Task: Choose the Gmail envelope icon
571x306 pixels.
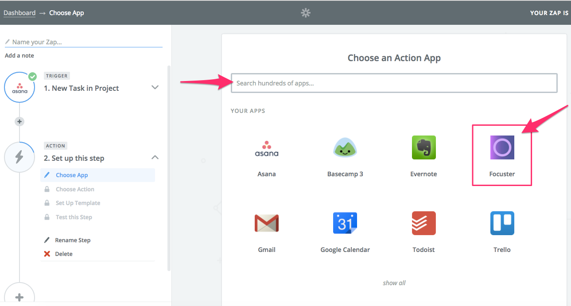Action: tap(267, 223)
